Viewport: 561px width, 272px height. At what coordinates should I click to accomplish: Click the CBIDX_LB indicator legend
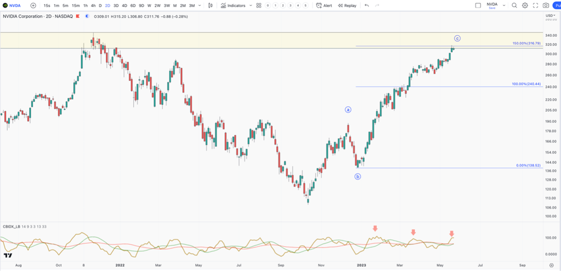click(25, 226)
